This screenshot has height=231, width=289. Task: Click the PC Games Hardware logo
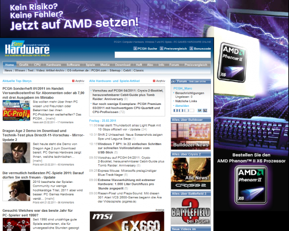tap(27, 49)
